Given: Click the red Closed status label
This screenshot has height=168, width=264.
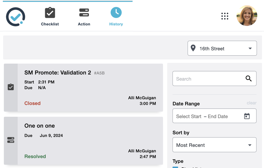Looking at the screenshot, I should pyautogui.click(x=32, y=103).
